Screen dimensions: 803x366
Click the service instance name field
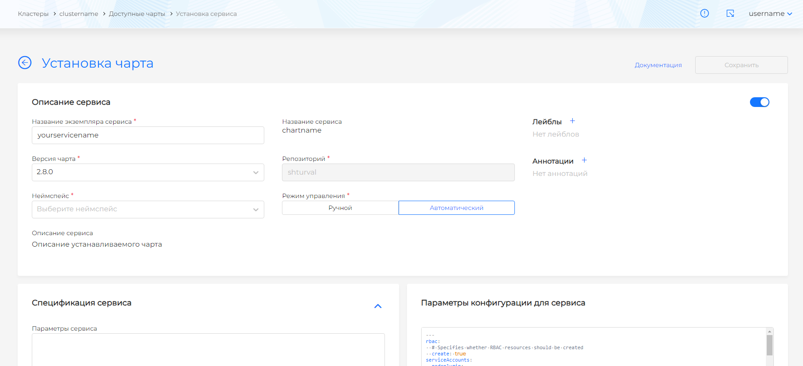tap(148, 135)
